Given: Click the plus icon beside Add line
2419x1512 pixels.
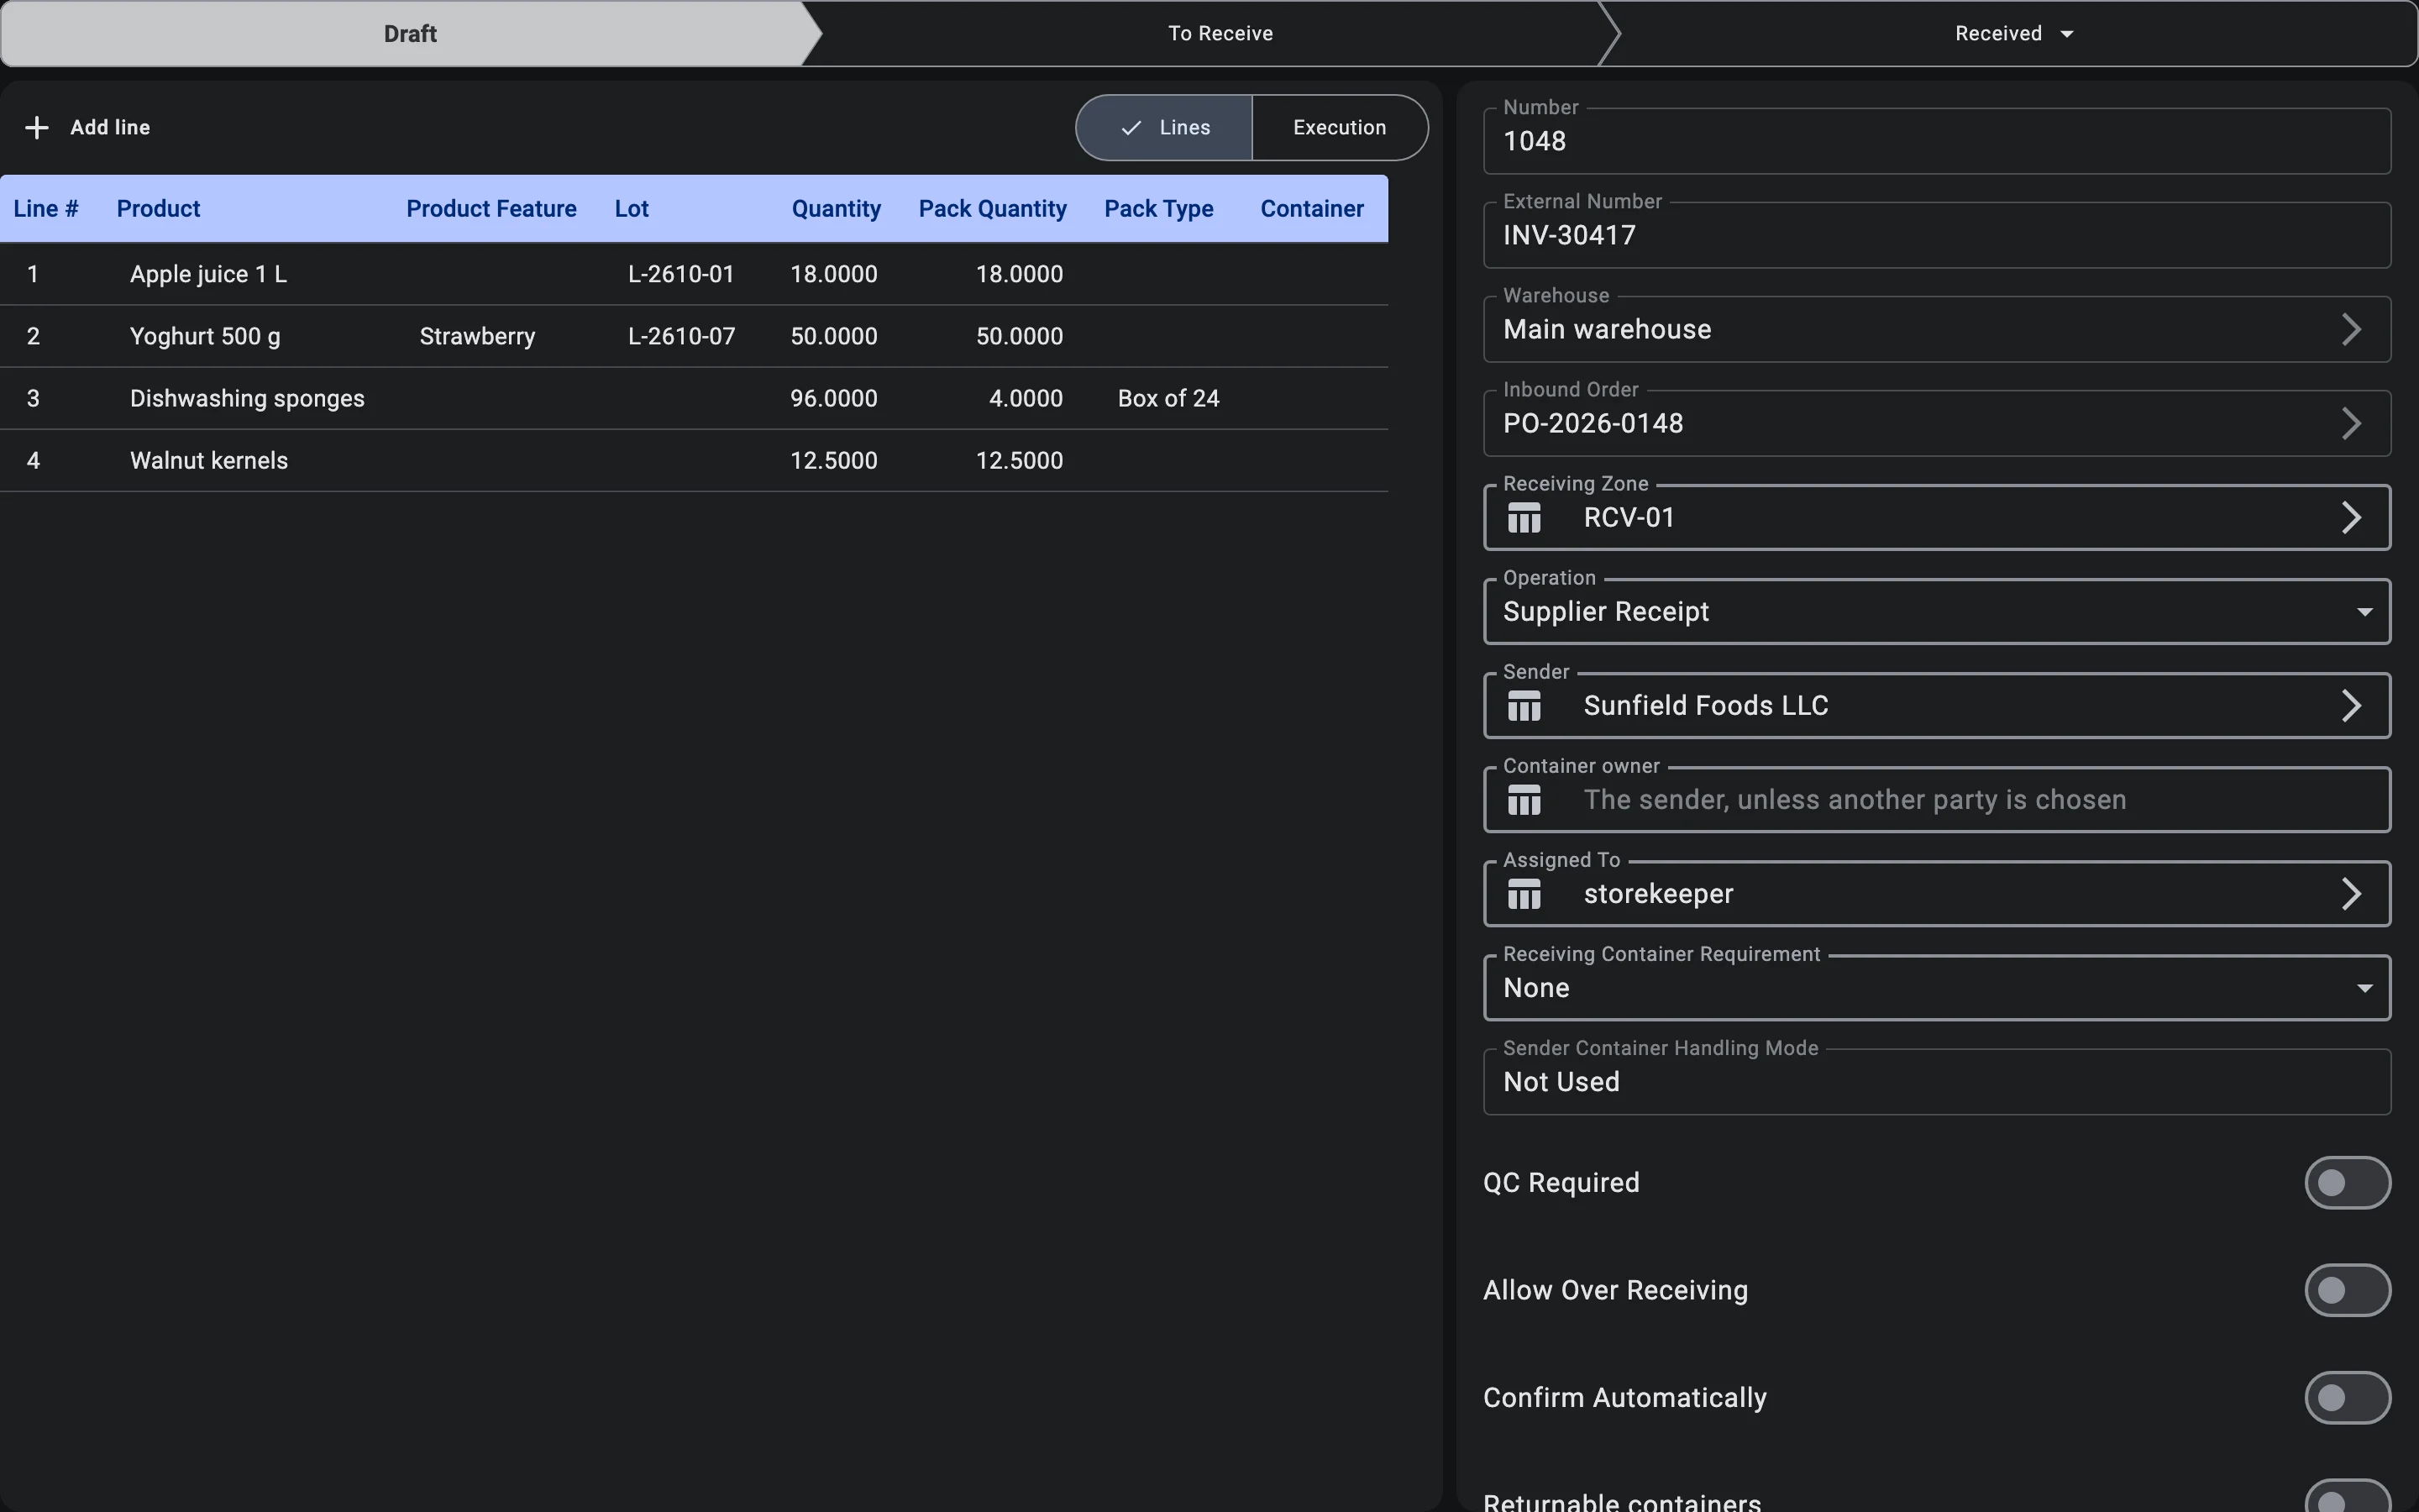Looking at the screenshot, I should tap(37, 128).
